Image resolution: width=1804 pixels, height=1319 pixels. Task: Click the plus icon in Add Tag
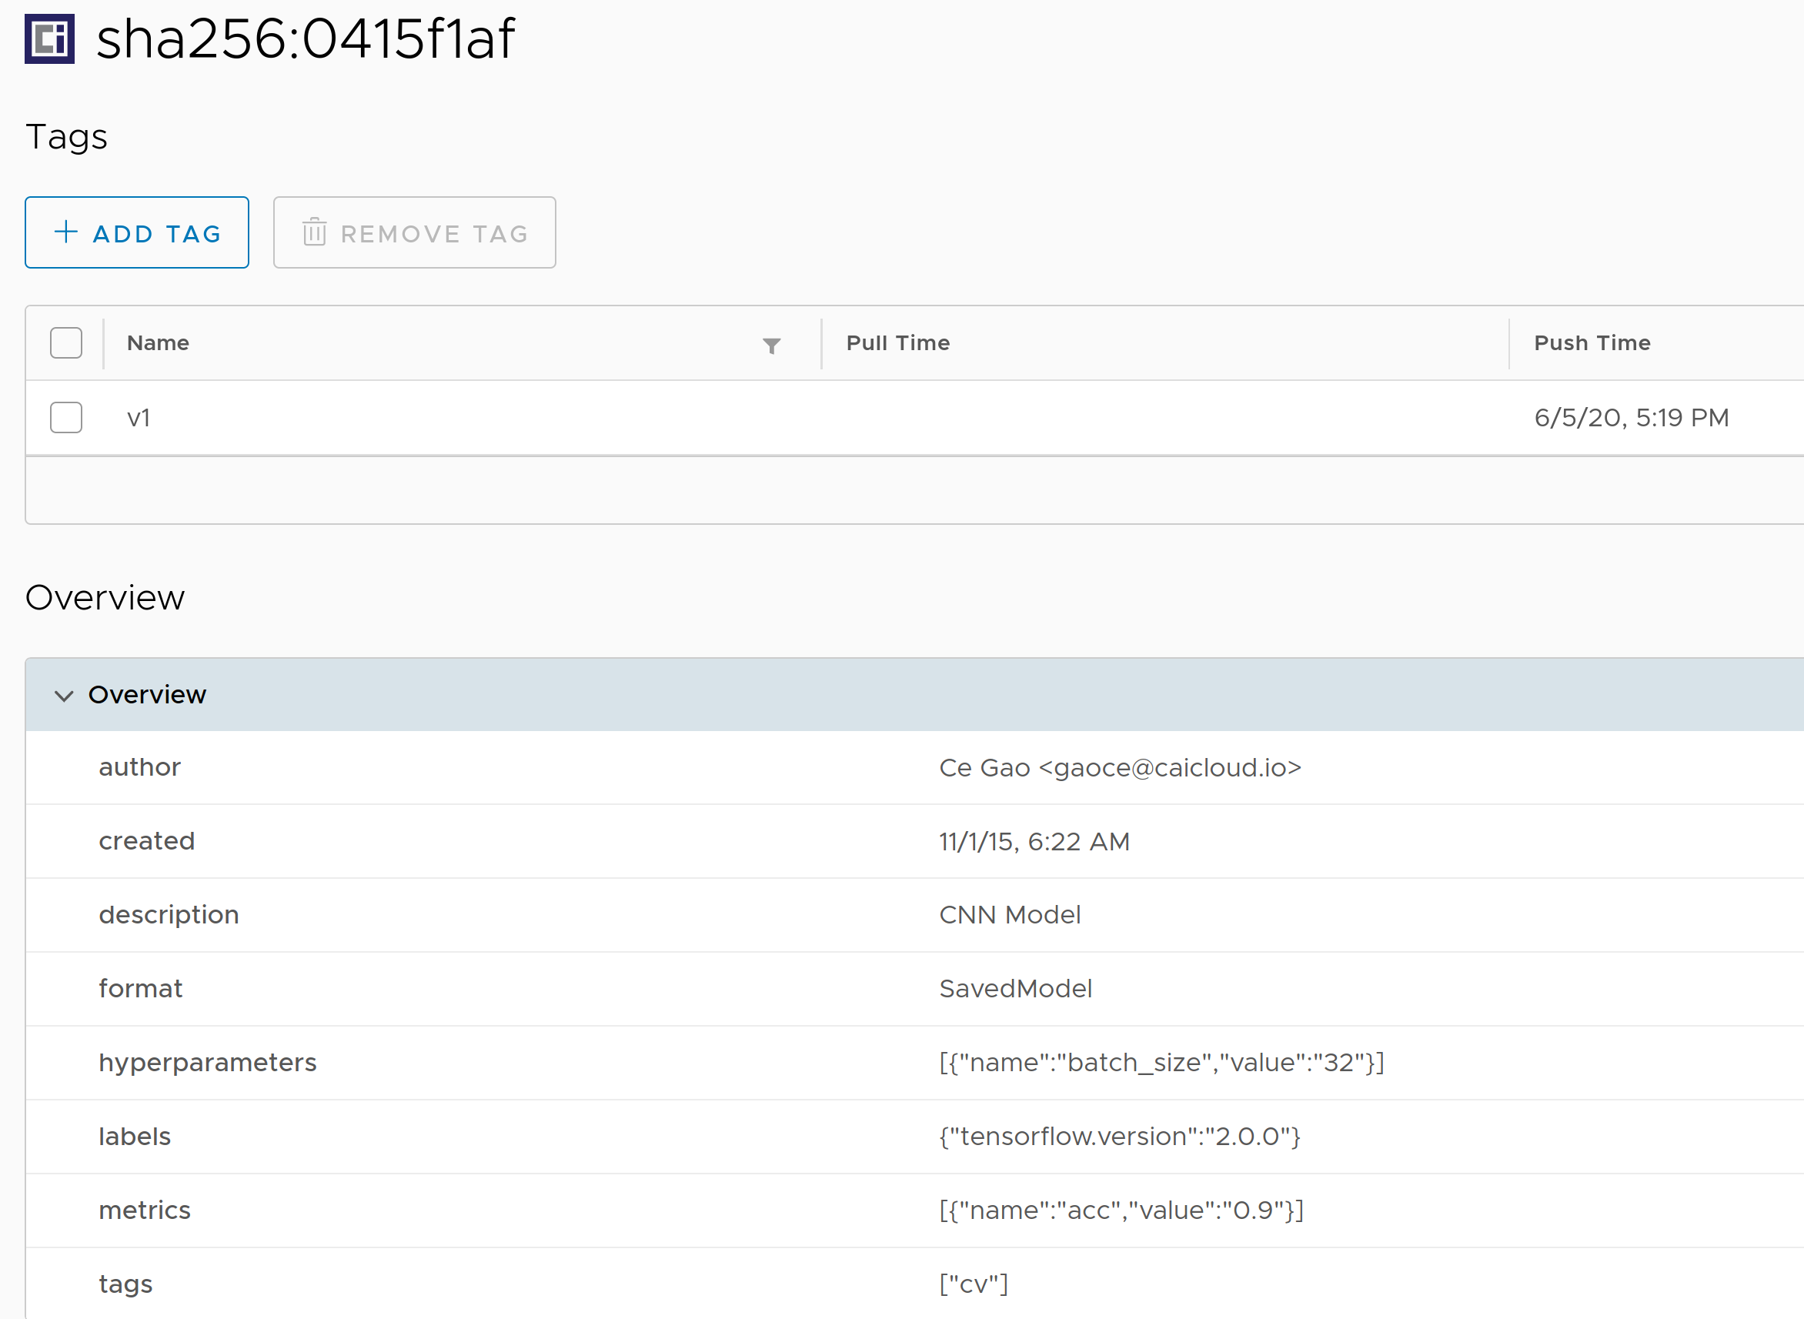click(65, 232)
